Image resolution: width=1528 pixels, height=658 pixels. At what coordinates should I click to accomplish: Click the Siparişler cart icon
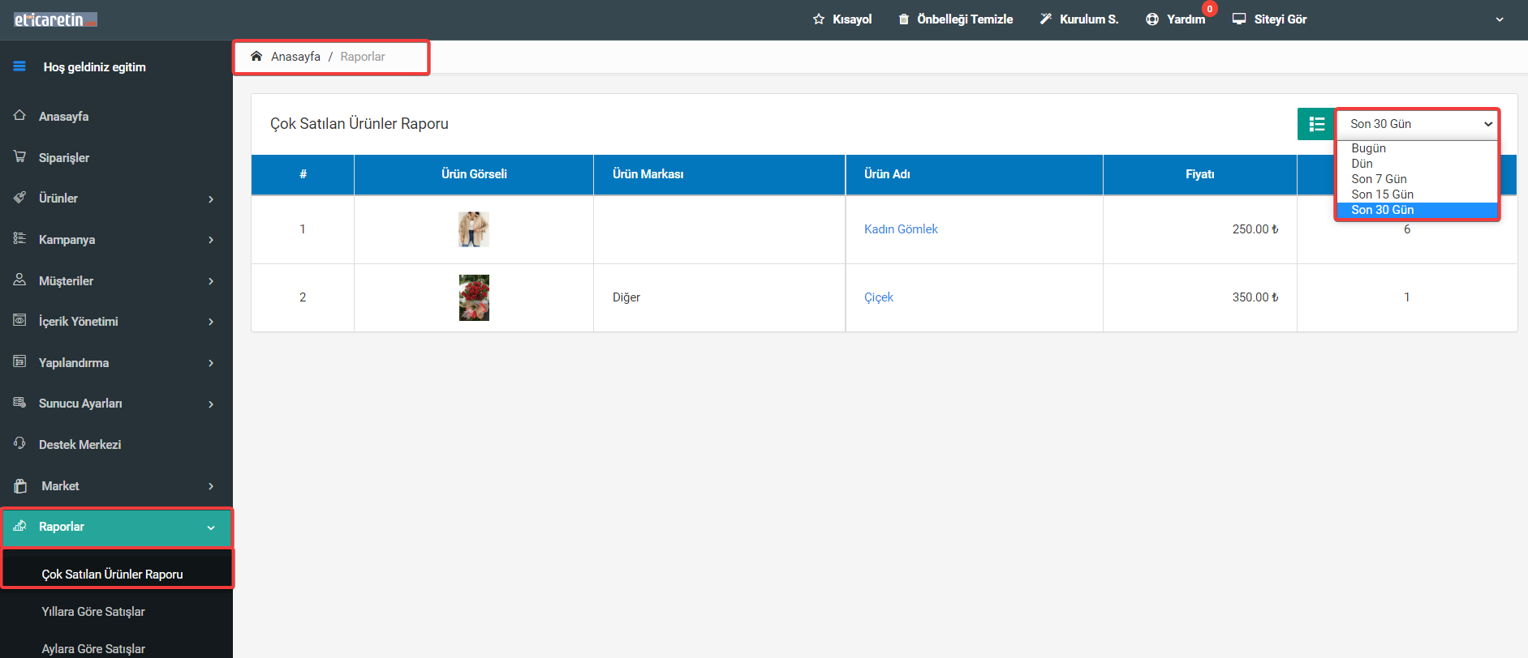tap(19, 156)
